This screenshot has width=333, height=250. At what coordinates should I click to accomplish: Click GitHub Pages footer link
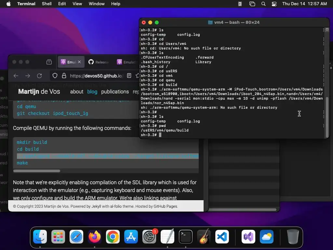(165, 206)
